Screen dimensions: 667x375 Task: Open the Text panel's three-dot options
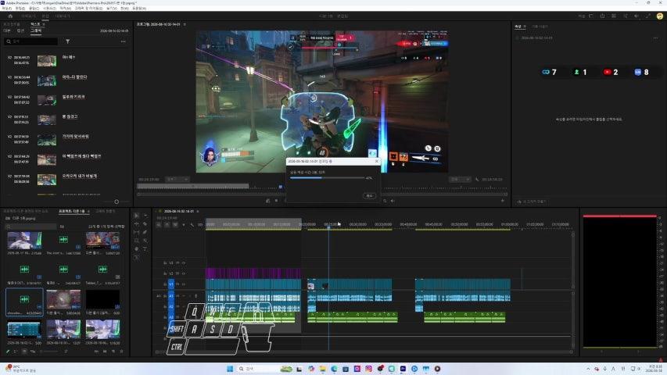124,41
